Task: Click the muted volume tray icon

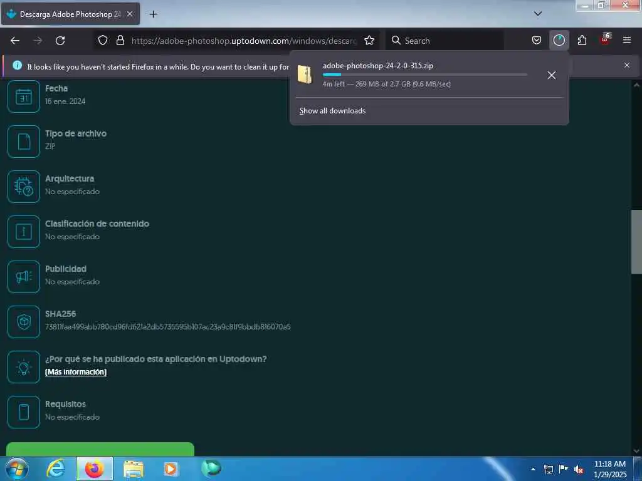Action: coord(579,470)
